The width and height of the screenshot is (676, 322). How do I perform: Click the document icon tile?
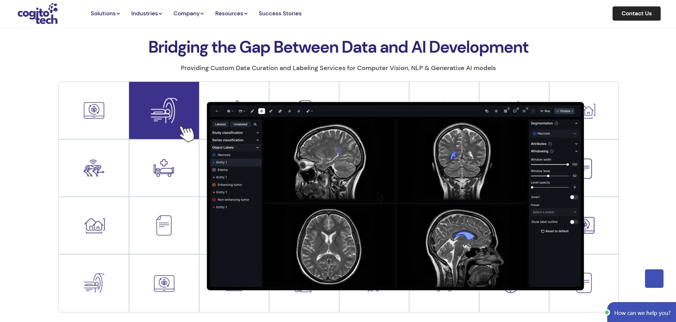(164, 225)
